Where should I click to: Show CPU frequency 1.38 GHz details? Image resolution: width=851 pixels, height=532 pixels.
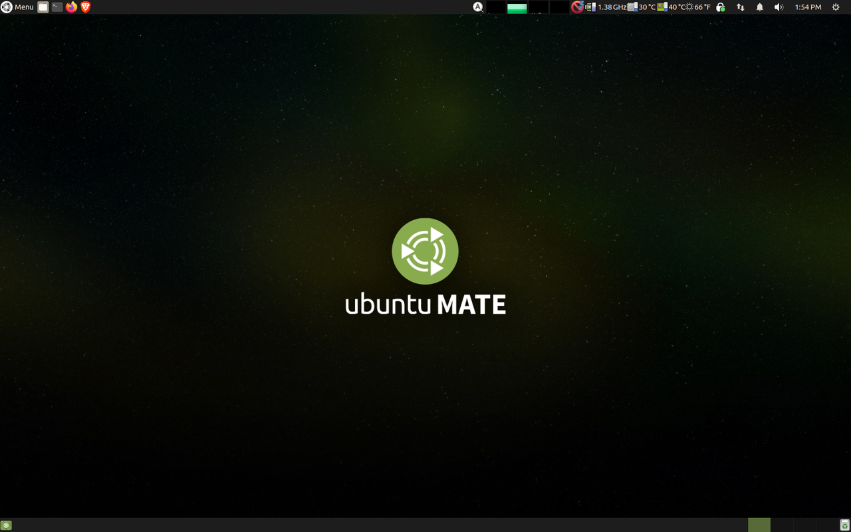tap(612, 7)
